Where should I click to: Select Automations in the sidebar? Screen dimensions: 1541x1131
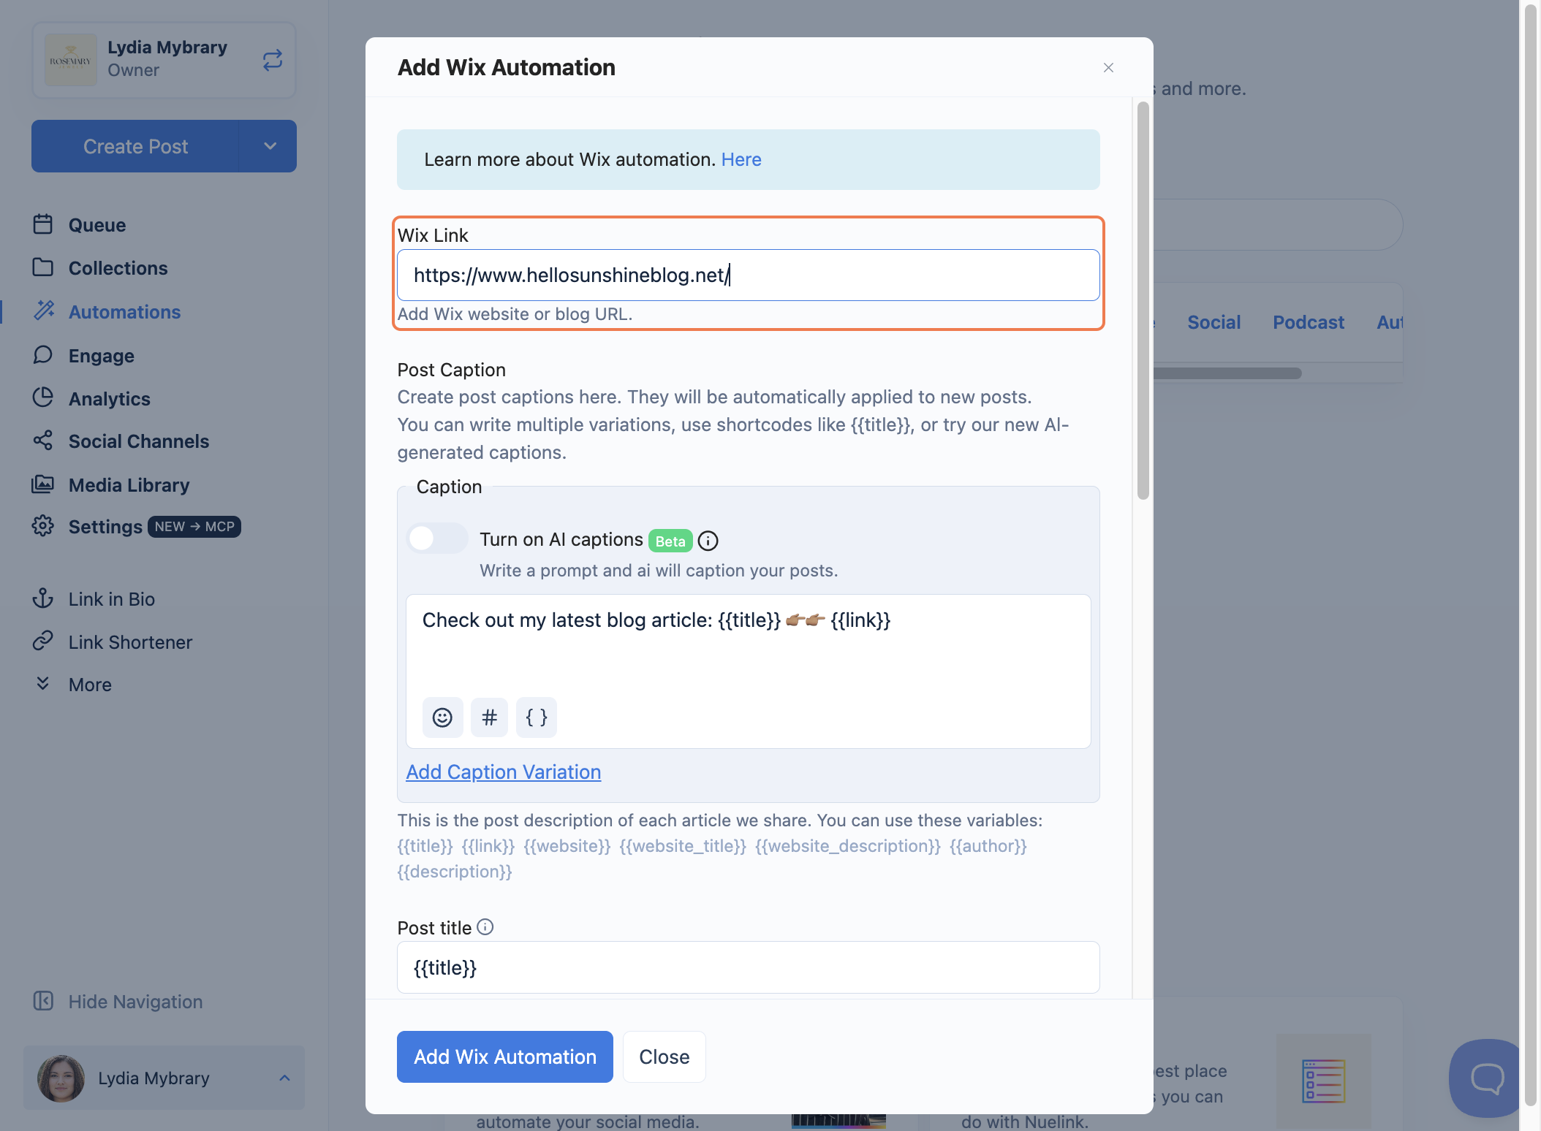[x=125, y=312]
